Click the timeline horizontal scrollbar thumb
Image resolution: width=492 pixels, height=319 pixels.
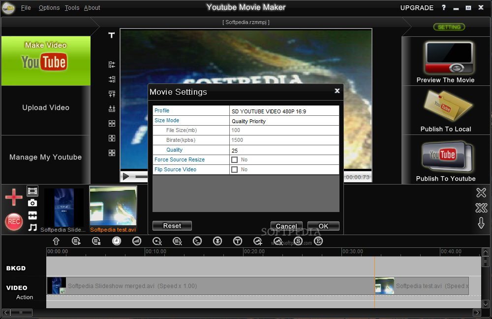(21, 312)
